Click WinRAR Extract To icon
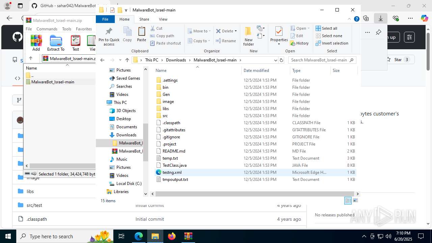Image resolution: width=432 pixels, height=243 pixels. pyautogui.click(x=56, y=43)
